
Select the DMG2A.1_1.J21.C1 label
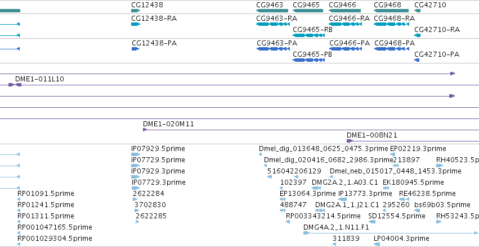(x=347, y=205)
